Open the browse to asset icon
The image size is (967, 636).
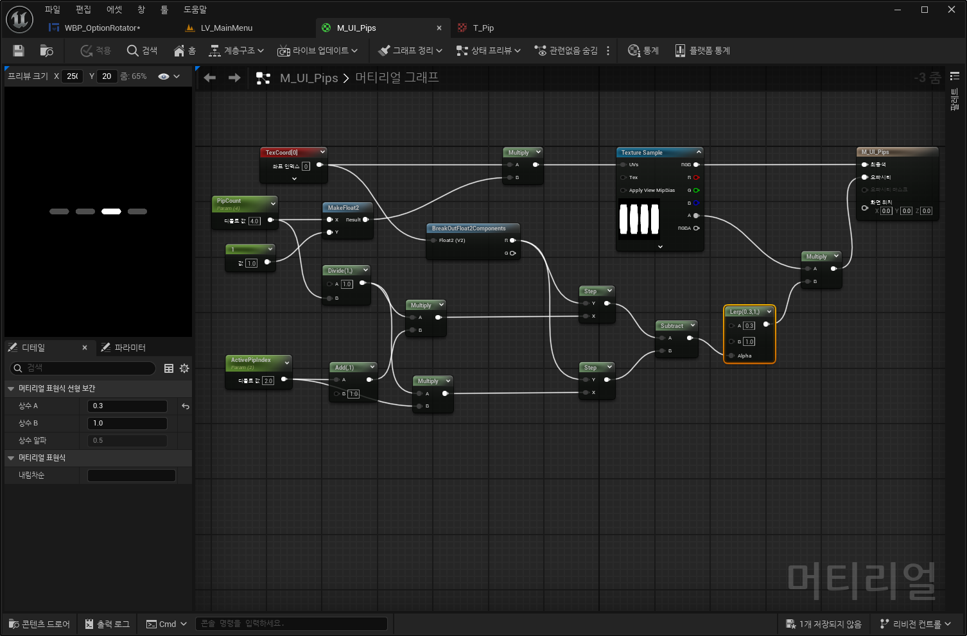46,50
